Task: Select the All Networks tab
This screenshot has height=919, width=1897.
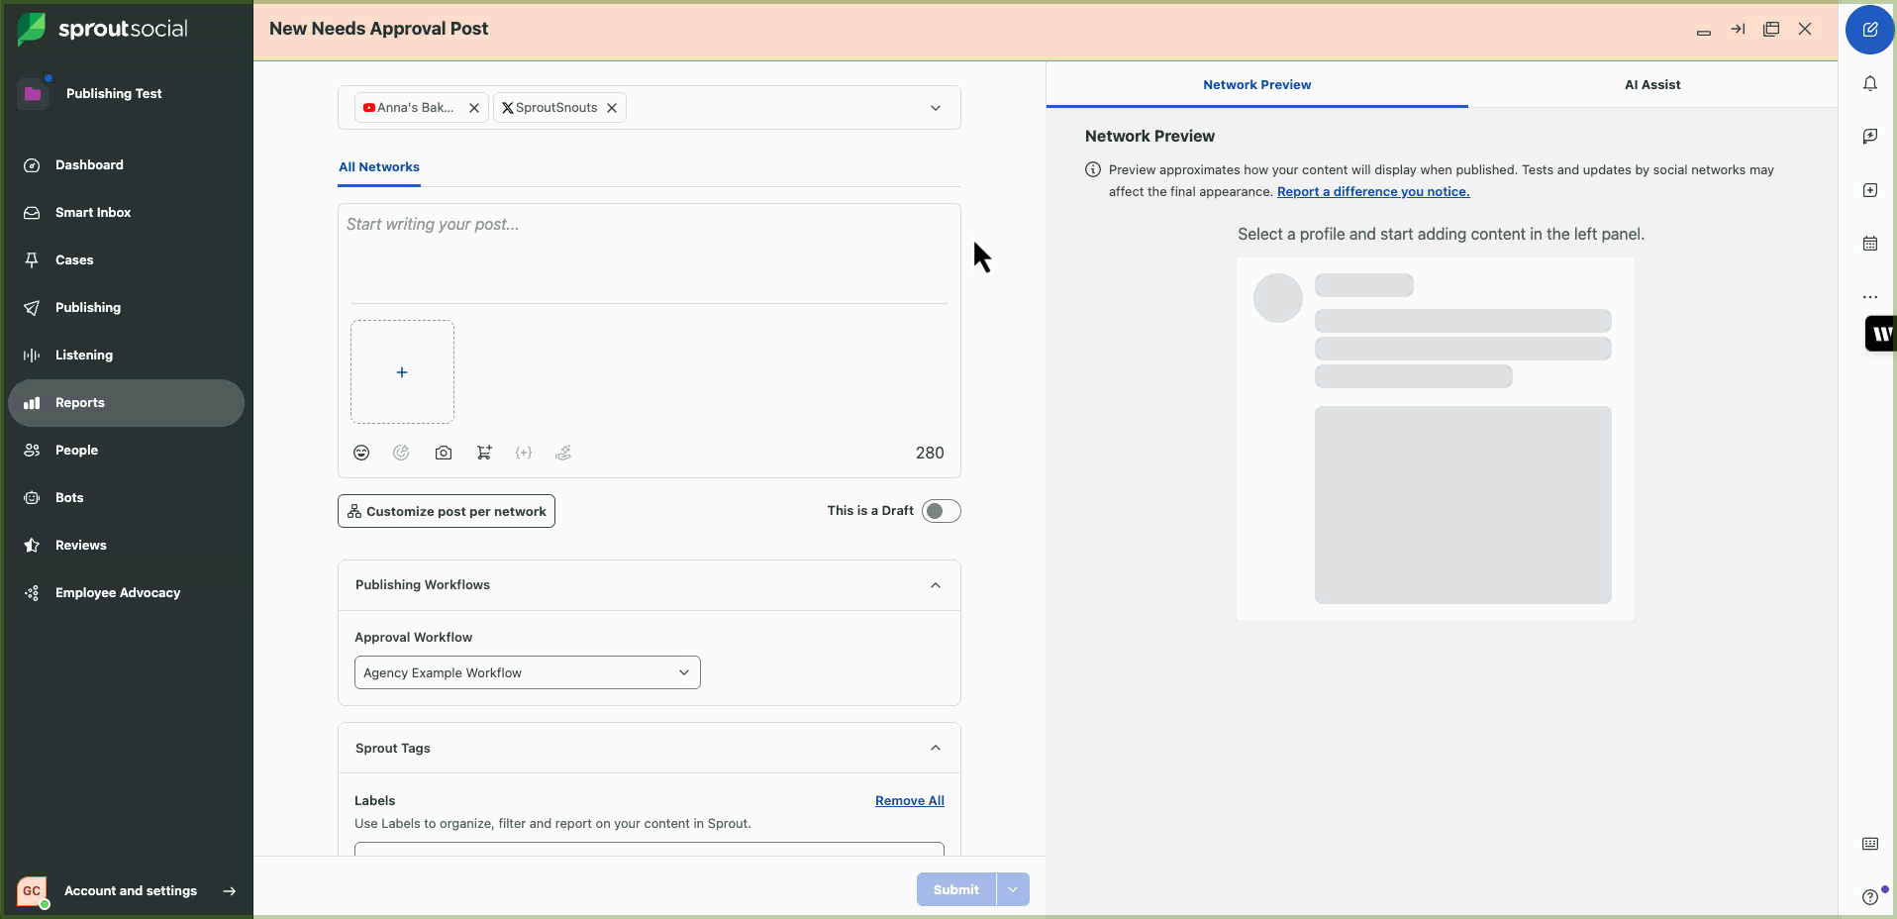Action: (379, 167)
